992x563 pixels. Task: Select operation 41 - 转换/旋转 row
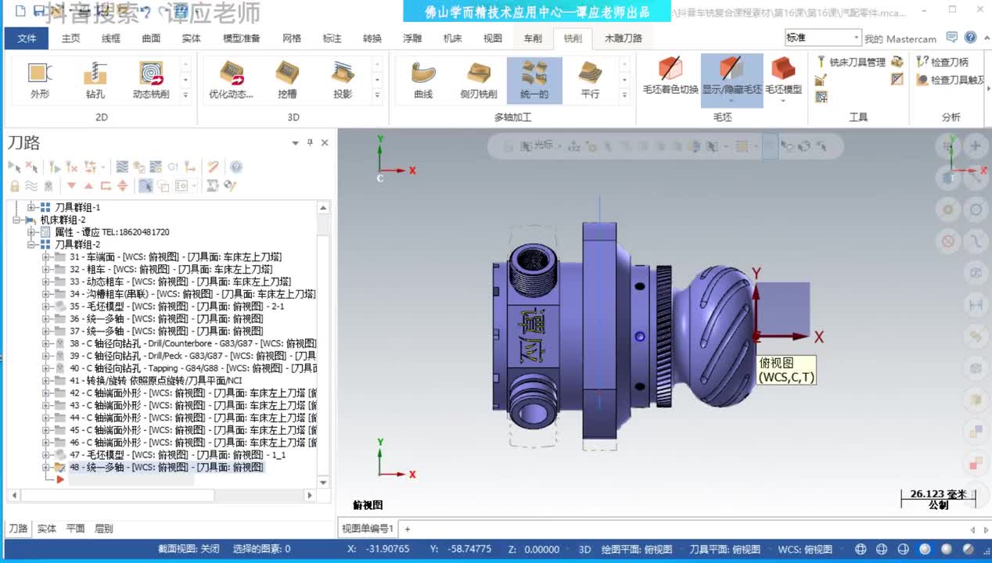pyautogui.click(x=156, y=381)
